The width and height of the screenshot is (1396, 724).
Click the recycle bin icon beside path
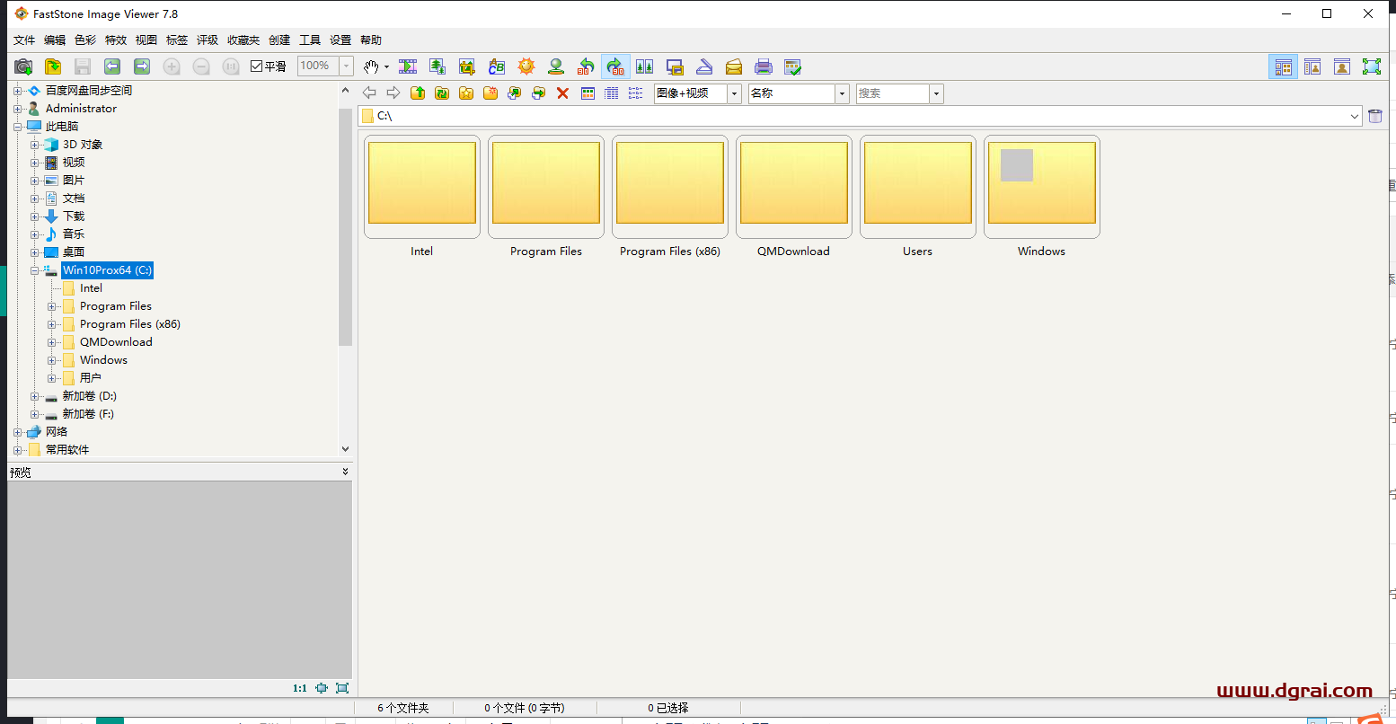click(x=1375, y=116)
